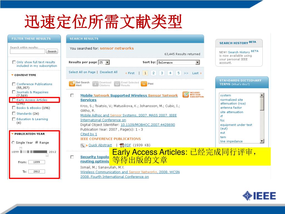This screenshot has height=214, width=285.
Task: Click Deselect All link
Action: click(109, 72)
